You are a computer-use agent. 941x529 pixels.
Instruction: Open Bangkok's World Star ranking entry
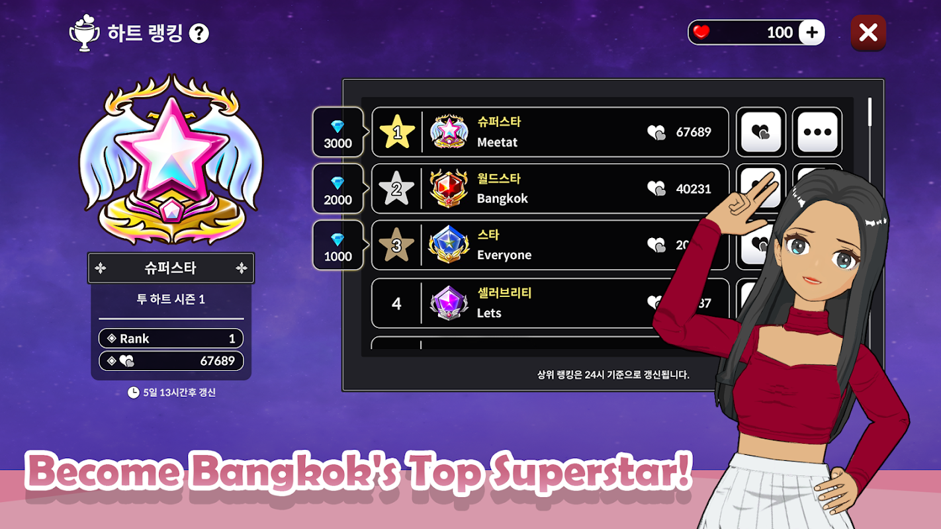click(x=550, y=189)
